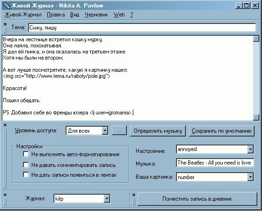Open the Журнал dropdown arrow

[x=107, y=199]
